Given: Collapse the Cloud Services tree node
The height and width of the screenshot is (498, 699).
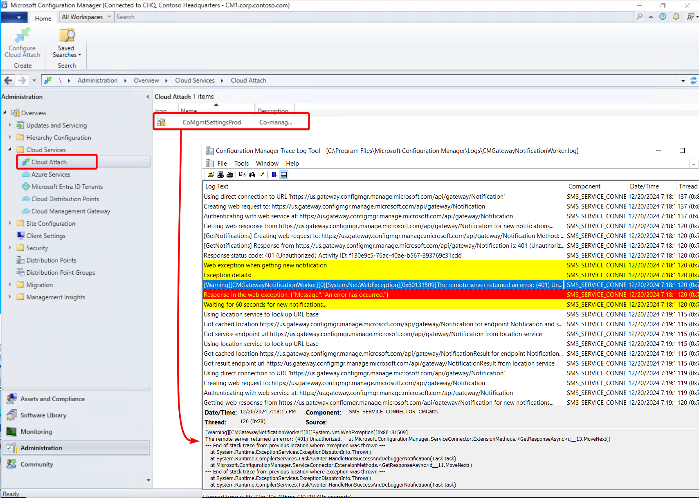Looking at the screenshot, I should pyautogui.click(x=9, y=149).
